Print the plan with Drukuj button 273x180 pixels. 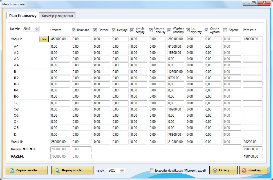coord(223,170)
